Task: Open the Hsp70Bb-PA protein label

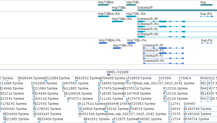Action: (x=123, y=46)
